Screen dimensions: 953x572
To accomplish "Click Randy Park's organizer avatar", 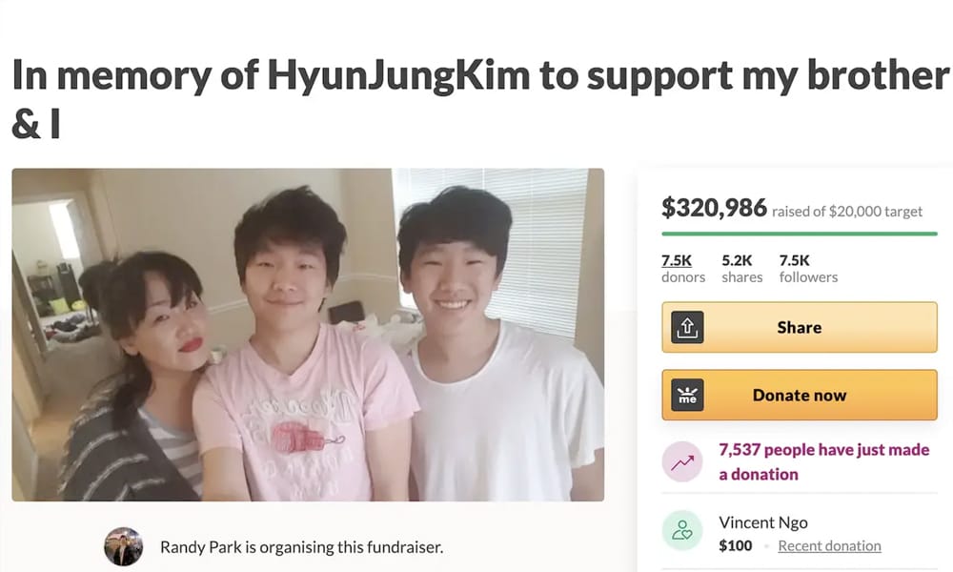I will pos(123,546).
